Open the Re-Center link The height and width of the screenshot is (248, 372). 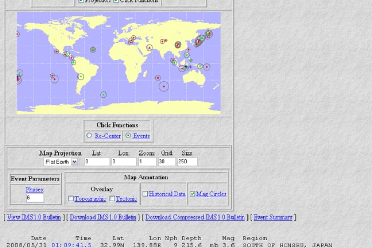point(107,136)
